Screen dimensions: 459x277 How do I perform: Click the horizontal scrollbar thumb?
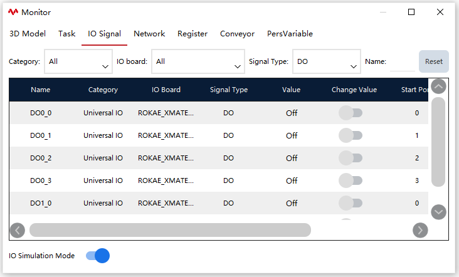coord(170,230)
